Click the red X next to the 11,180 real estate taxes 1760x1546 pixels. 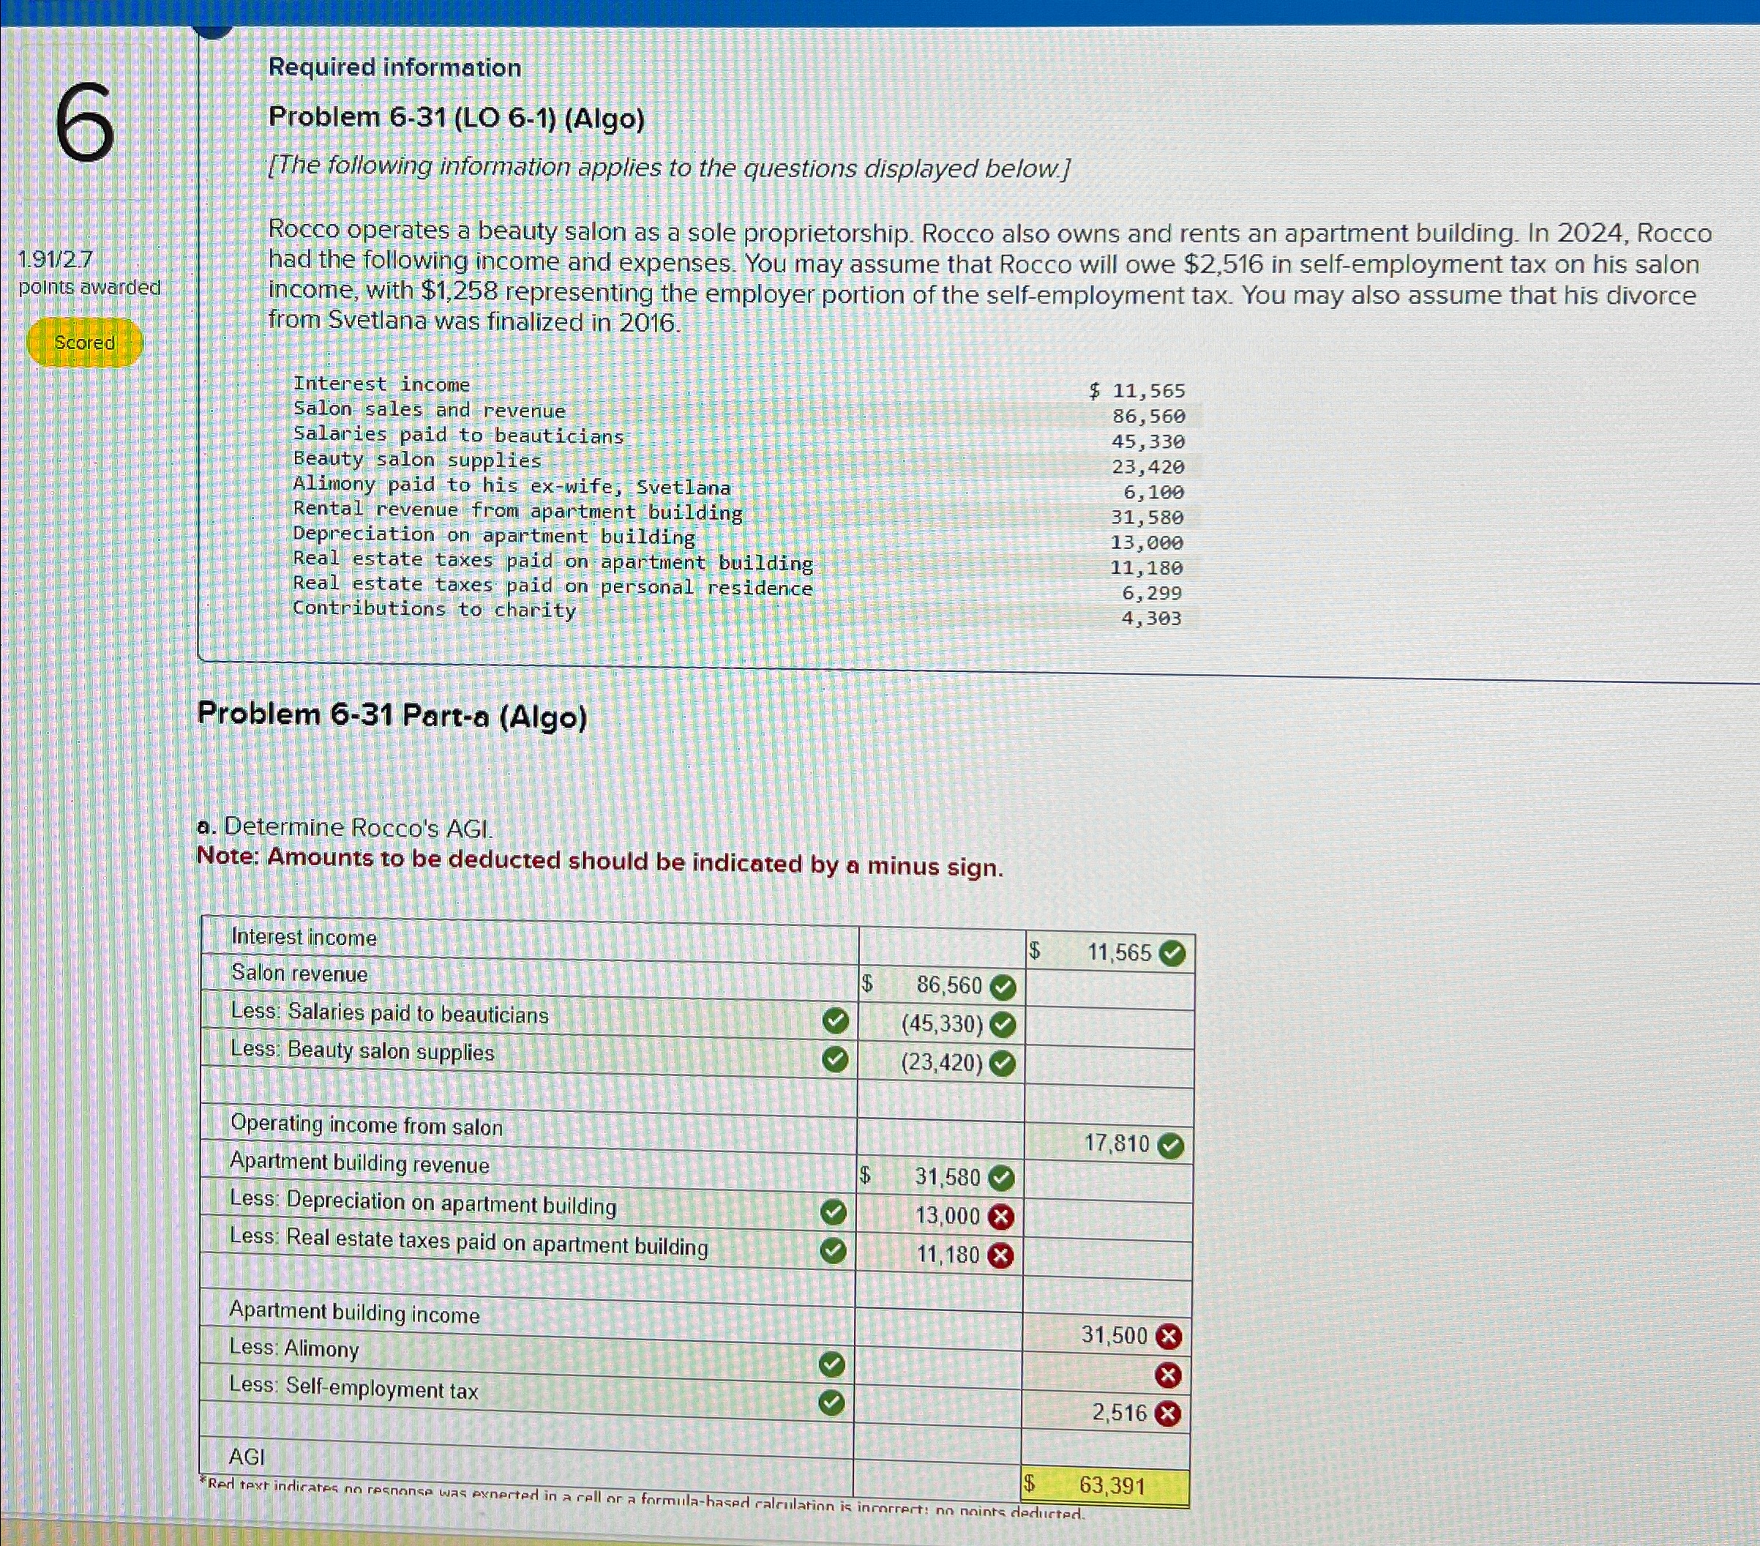(1001, 1255)
